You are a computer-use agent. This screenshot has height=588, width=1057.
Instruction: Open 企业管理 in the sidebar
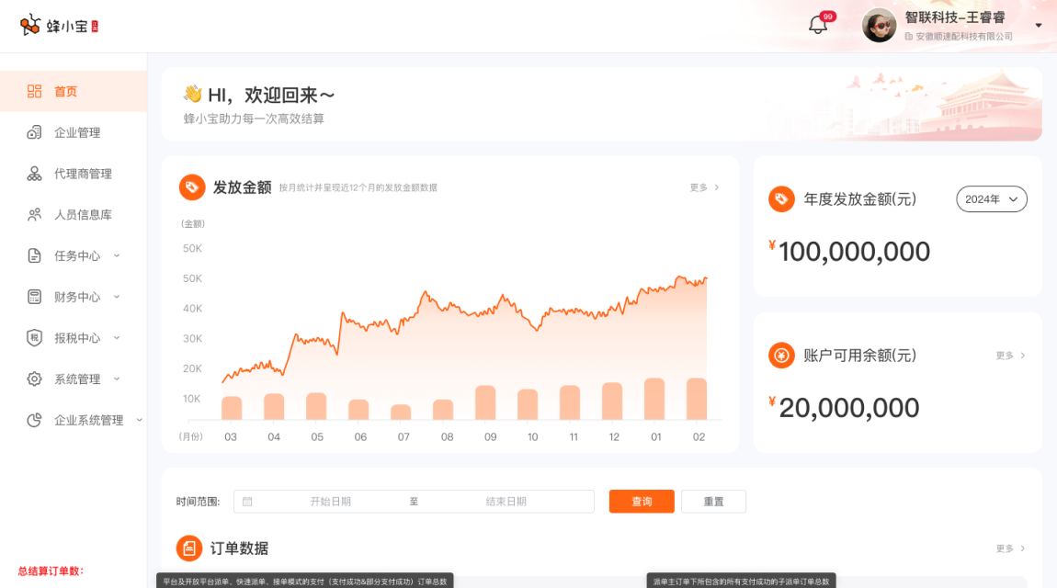pyautogui.click(x=76, y=132)
